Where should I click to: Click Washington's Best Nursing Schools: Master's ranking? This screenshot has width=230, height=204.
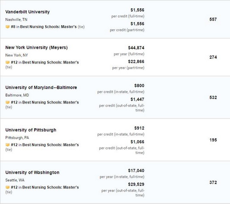coord(51,187)
